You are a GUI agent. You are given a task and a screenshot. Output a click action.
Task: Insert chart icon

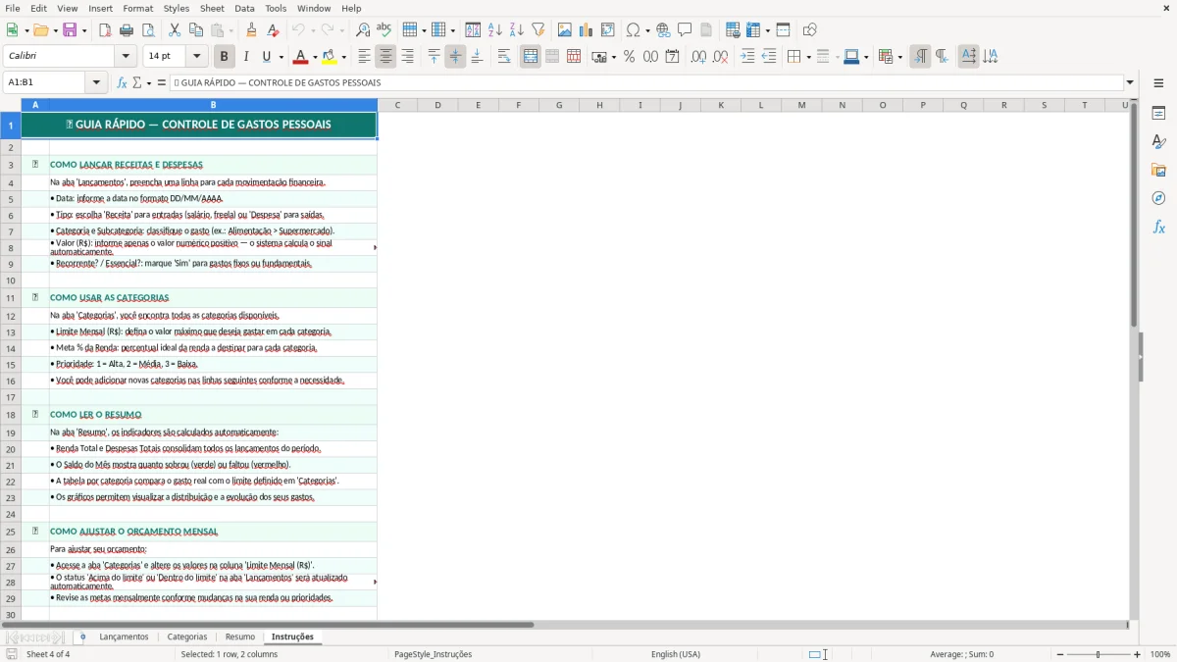pyautogui.click(x=586, y=30)
